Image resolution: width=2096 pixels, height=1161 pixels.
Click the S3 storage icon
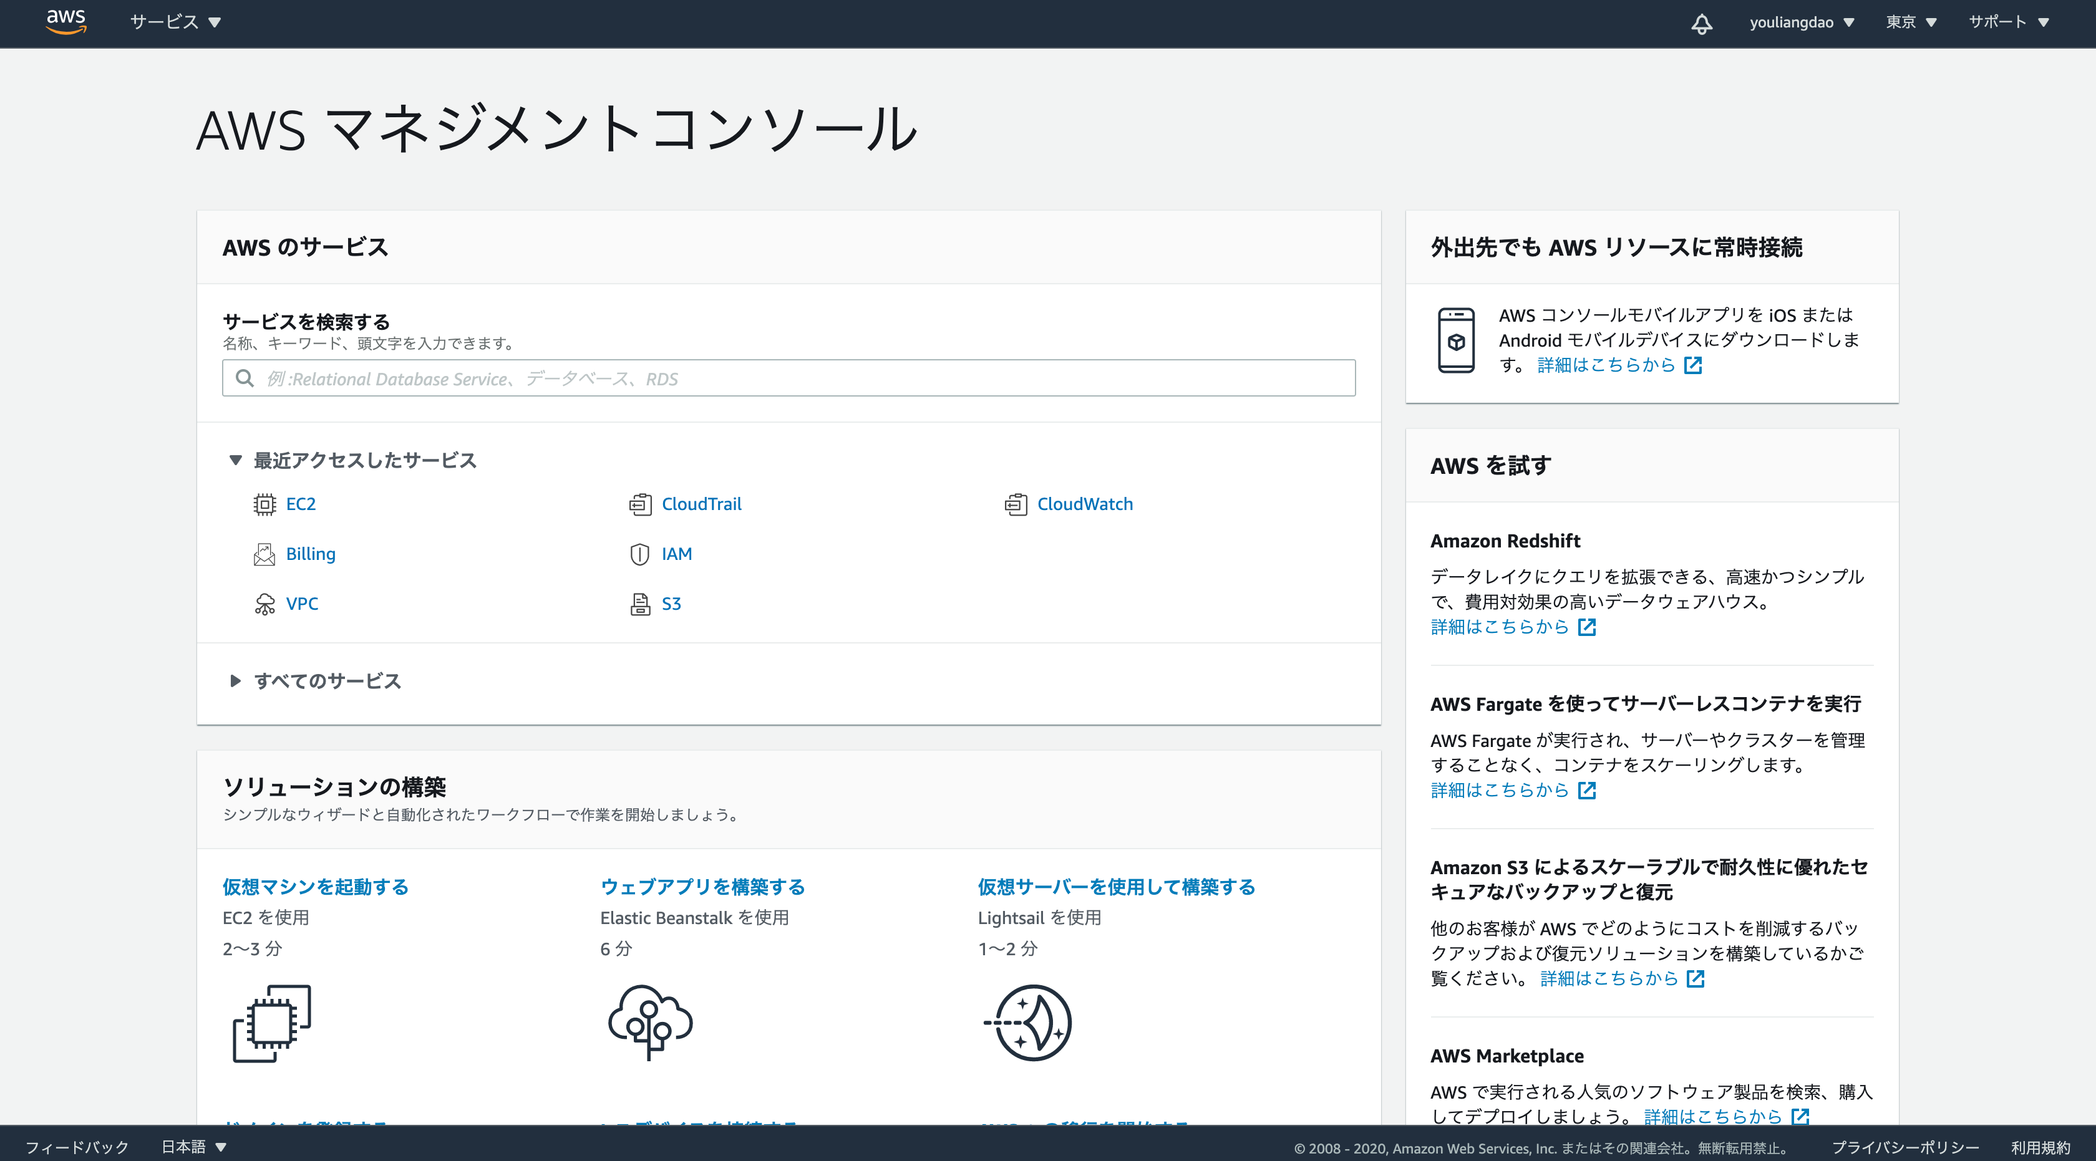coord(641,604)
